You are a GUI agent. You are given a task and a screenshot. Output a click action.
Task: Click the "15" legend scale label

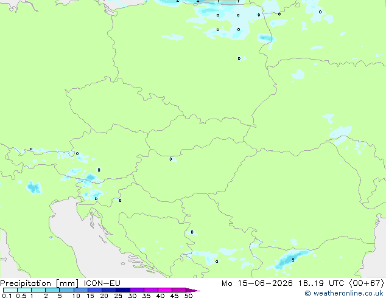coord(90,296)
